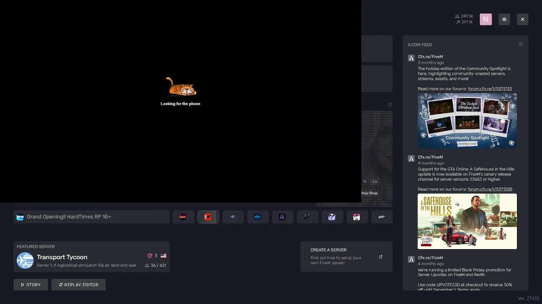542x304 pixels.
Task: Click the 3 months ago timestamp
Action: [x=431, y=62]
